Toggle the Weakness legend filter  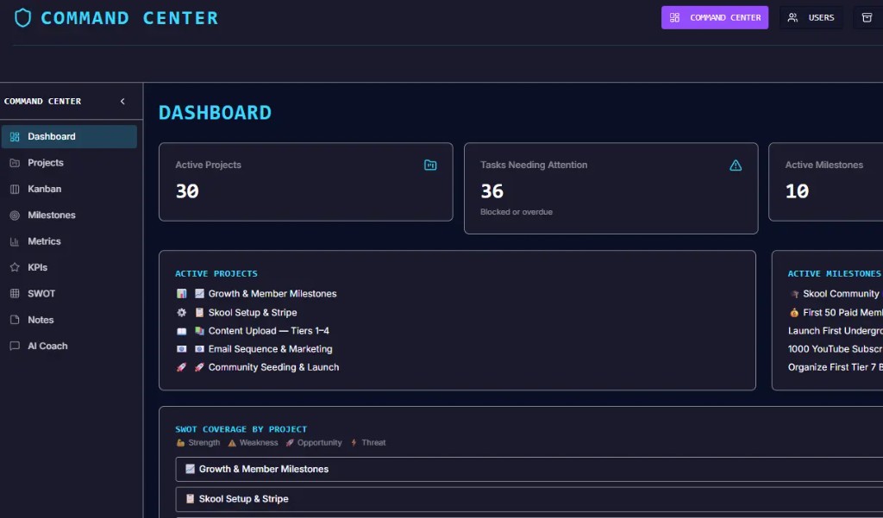coord(253,442)
